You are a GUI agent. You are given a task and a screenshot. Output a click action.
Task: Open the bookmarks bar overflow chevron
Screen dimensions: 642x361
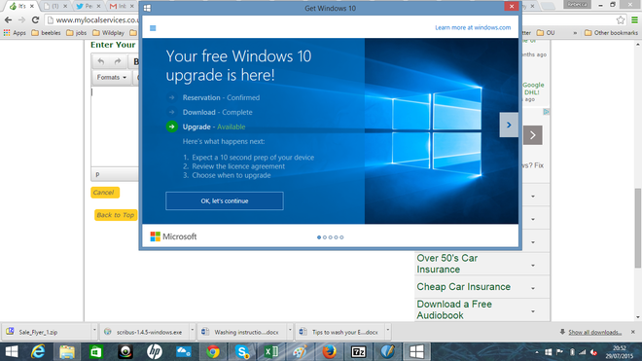[575, 33]
